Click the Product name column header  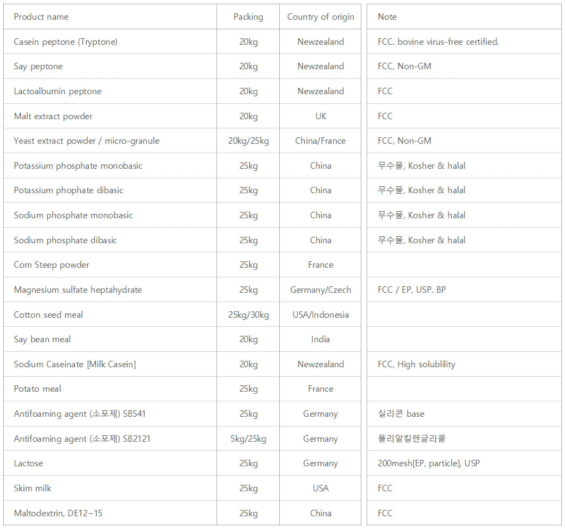pyautogui.click(x=41, y=17)
